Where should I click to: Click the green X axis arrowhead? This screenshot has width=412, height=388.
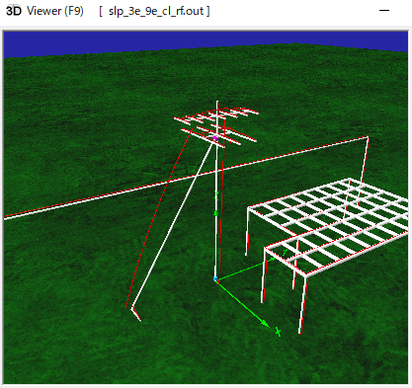(x=266, y=324)
